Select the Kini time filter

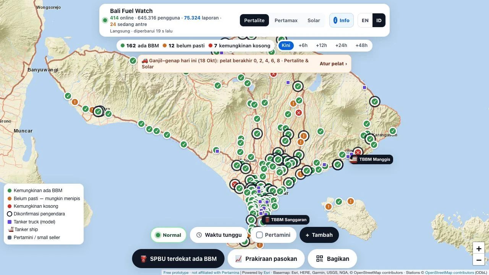point(286,45)
